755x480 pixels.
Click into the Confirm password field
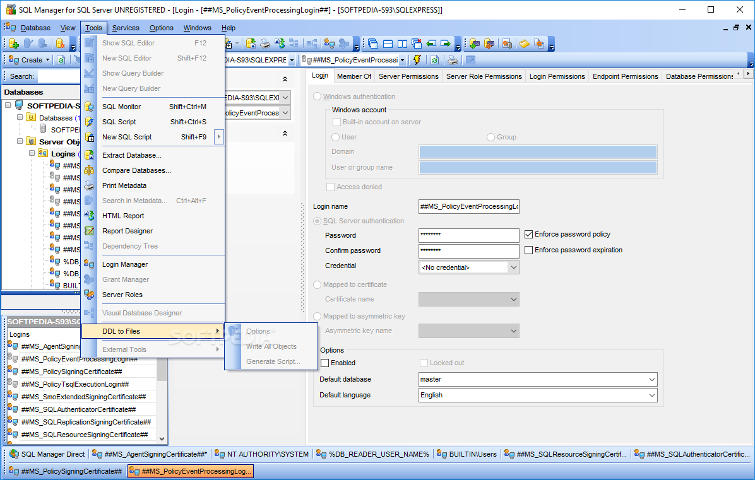click(468, 250)
